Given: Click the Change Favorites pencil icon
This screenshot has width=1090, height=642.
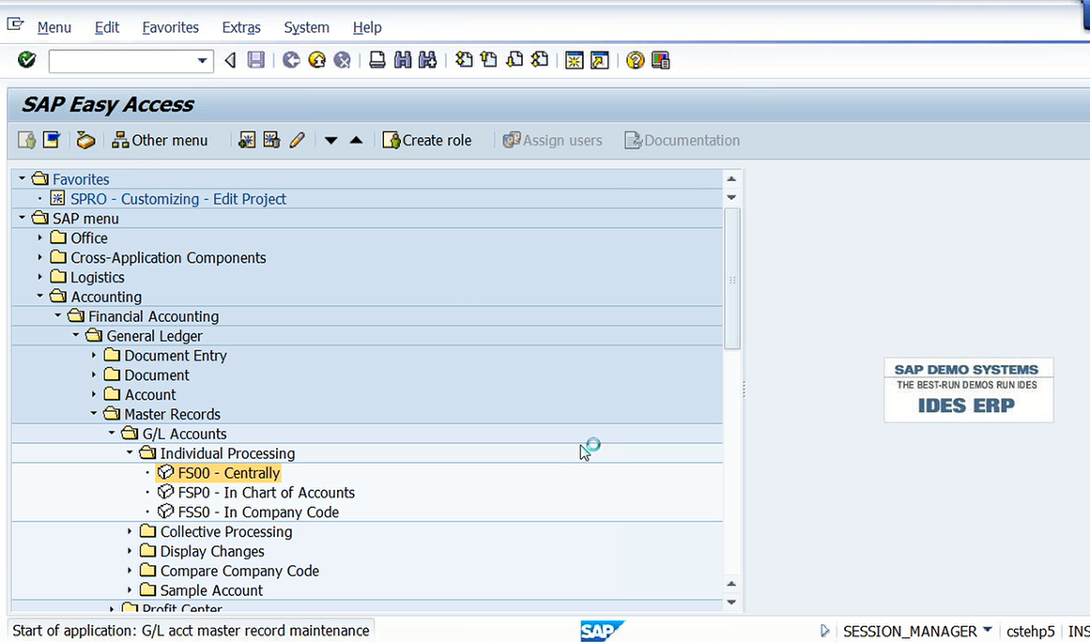Looking at the screenshot, I should point(297,140).
